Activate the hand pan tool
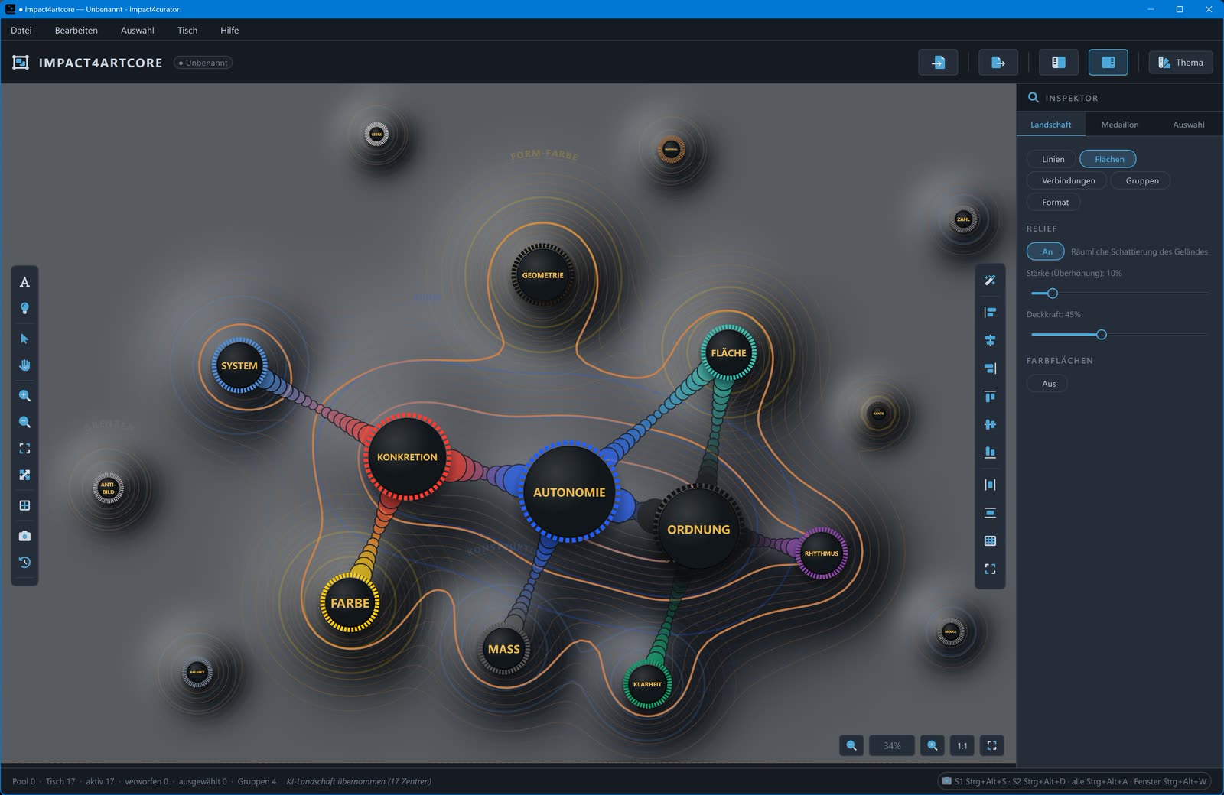The width and height of the screenshot is (1224, 795). (24, 365)
